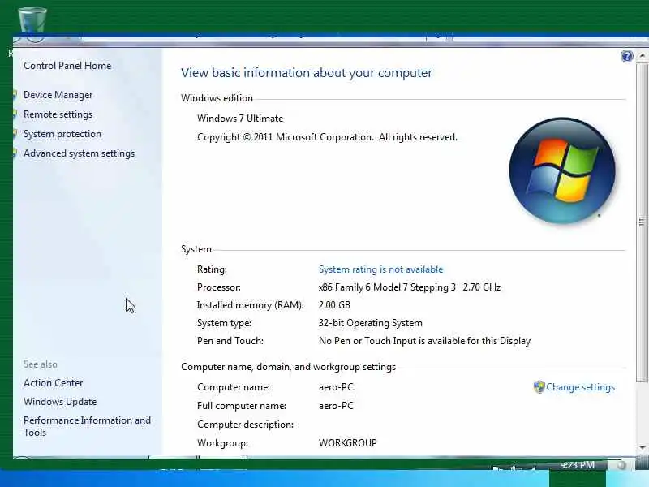Image resolution: width=649 pixels, height=487 pixels.
Task: Click the vertical scrollbar thumb
Action: point(642,222)
